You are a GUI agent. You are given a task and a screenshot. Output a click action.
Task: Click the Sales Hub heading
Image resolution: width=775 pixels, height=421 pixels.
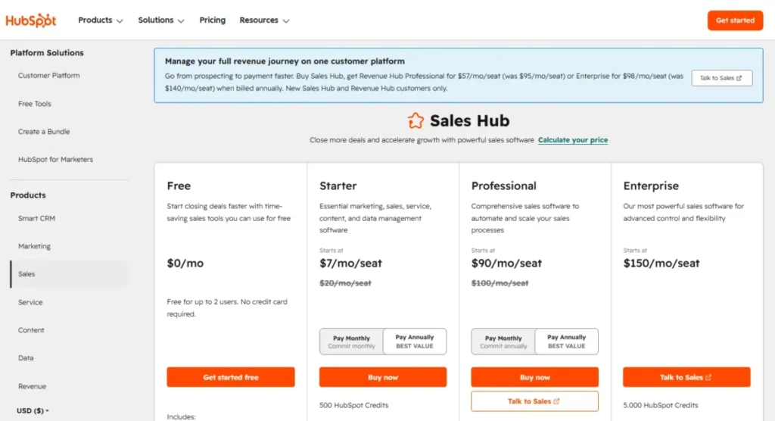click(469, 120)
